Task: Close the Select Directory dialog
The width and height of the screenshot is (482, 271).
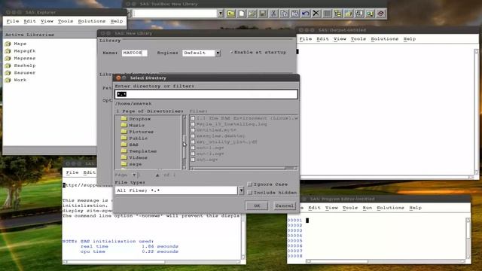Action: point(118,78)
